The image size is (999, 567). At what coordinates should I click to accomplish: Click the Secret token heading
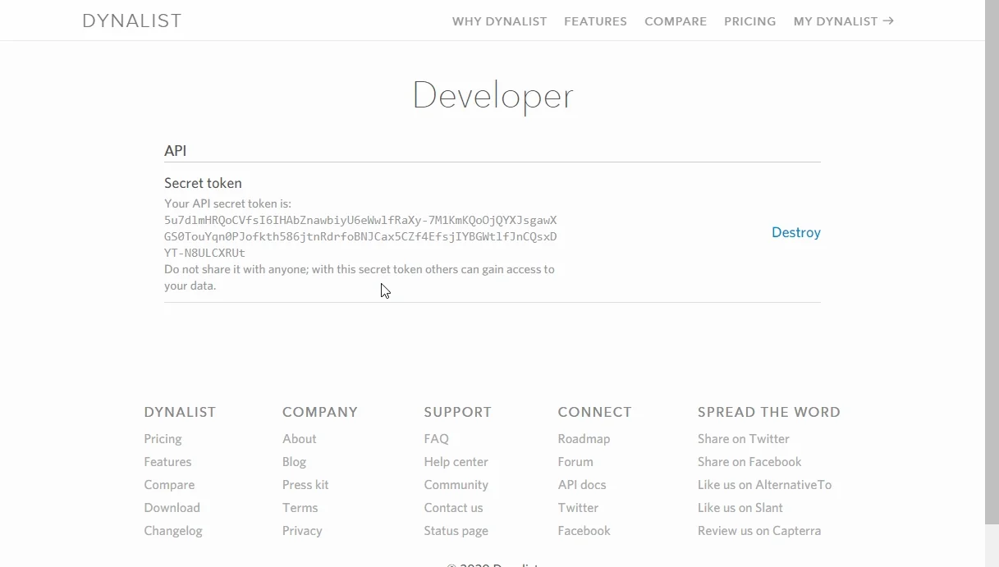[203, 183]
